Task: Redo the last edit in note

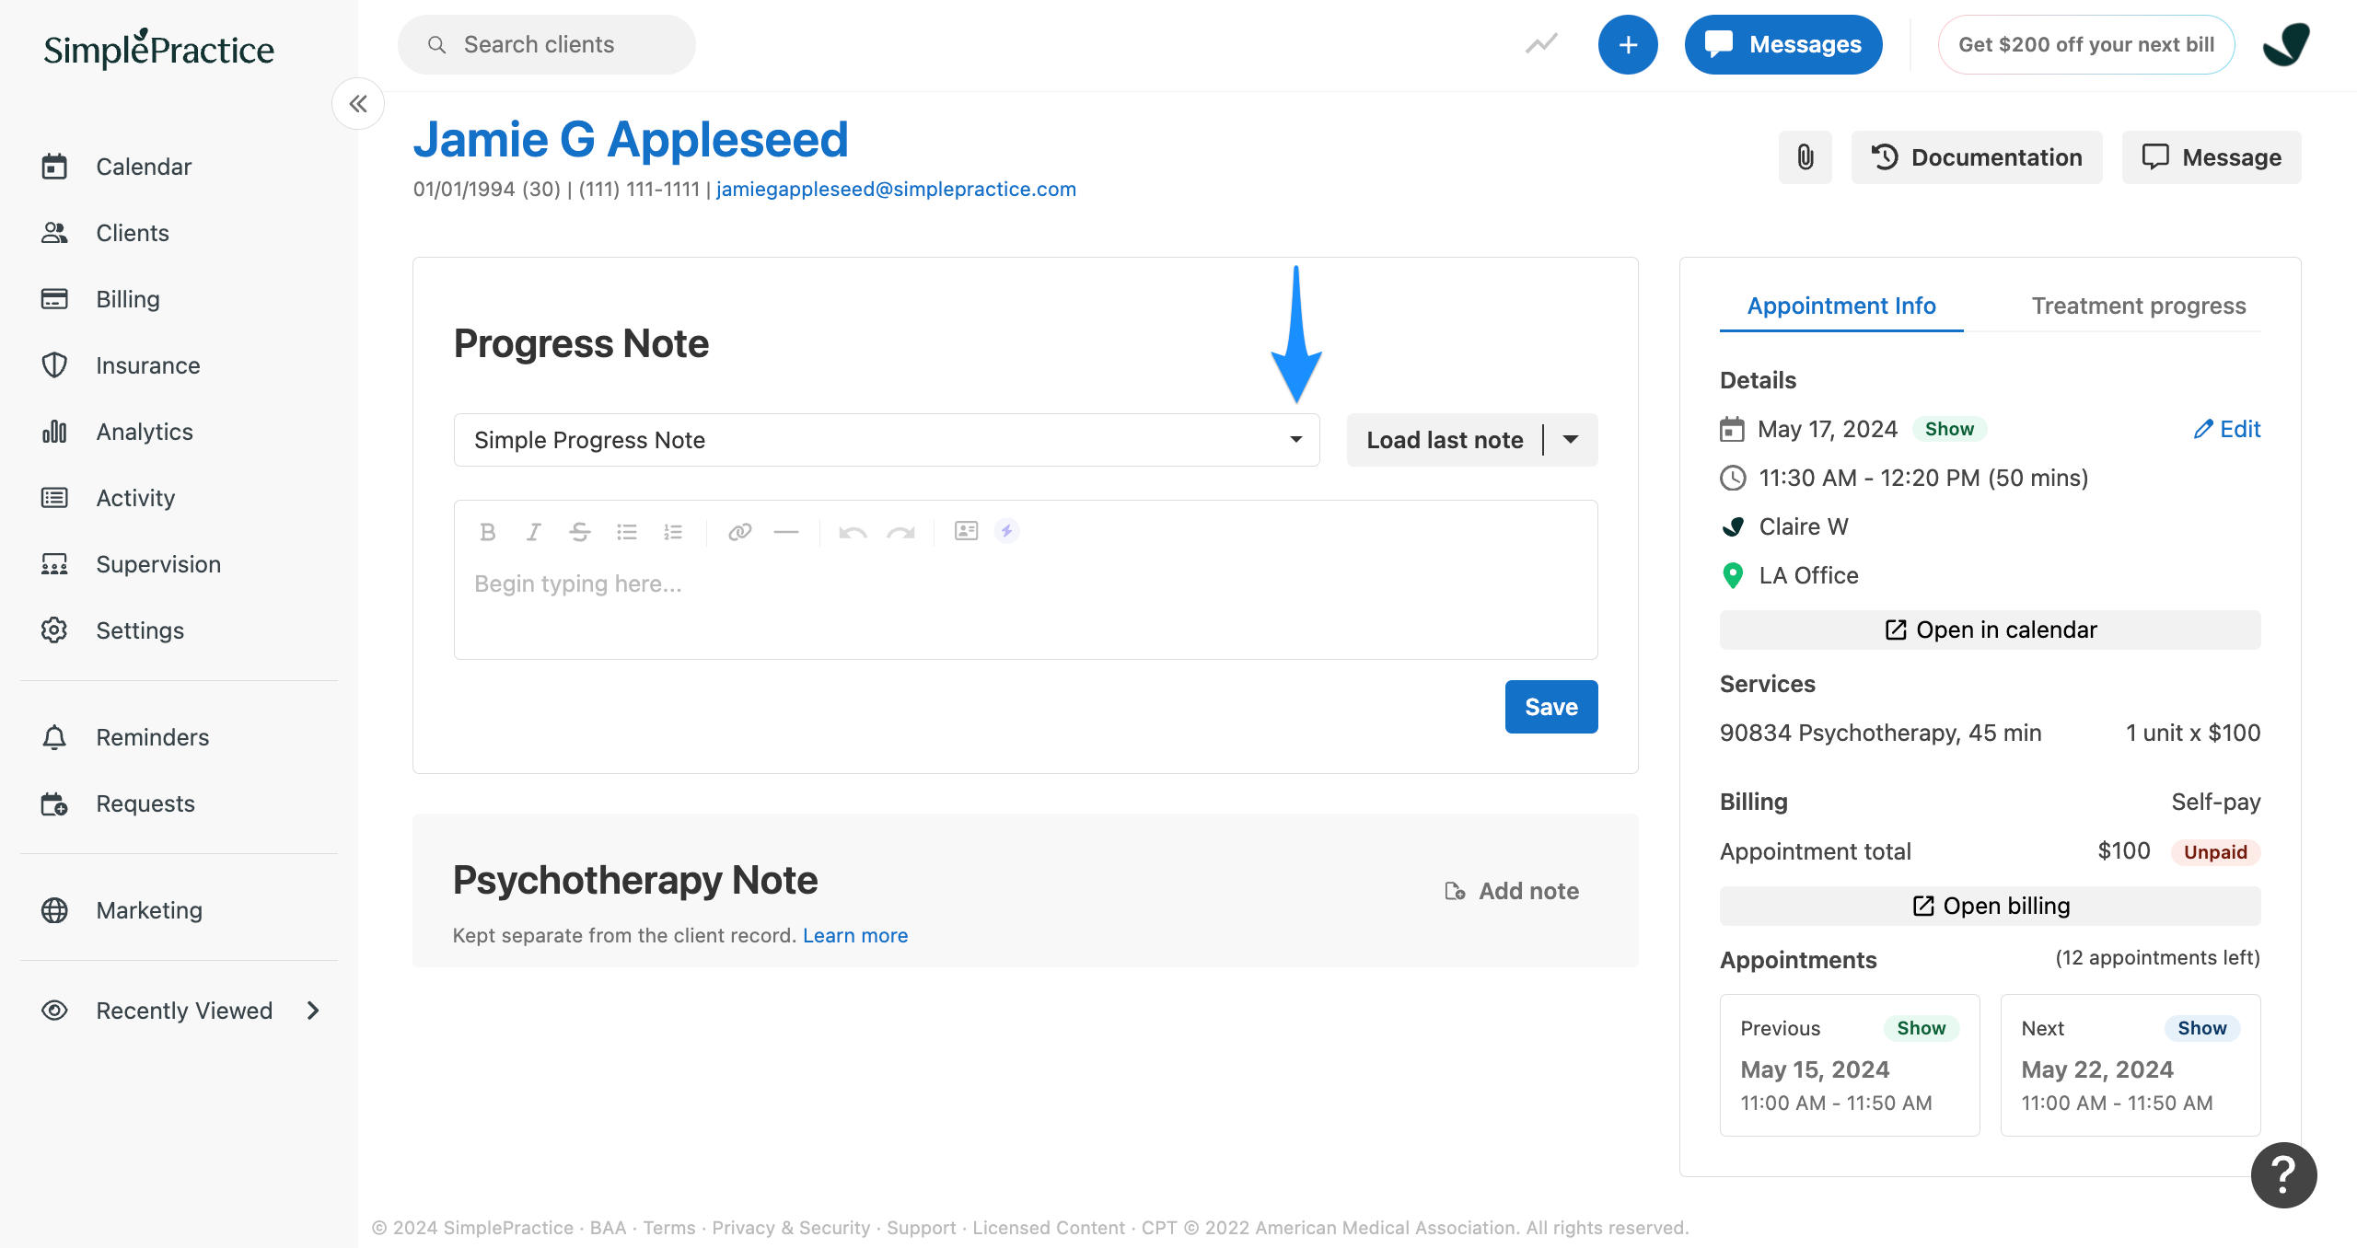Action: (900, 531)
